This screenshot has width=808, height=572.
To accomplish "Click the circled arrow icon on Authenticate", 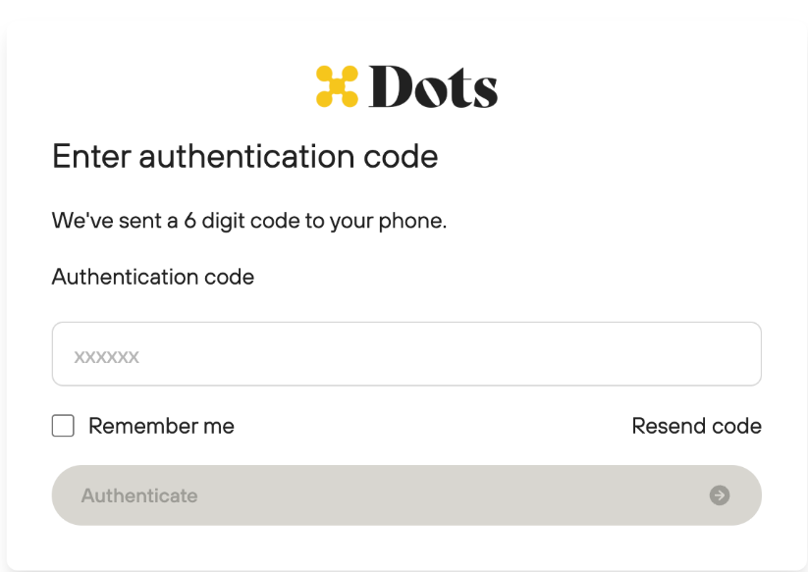I will 720,495.
